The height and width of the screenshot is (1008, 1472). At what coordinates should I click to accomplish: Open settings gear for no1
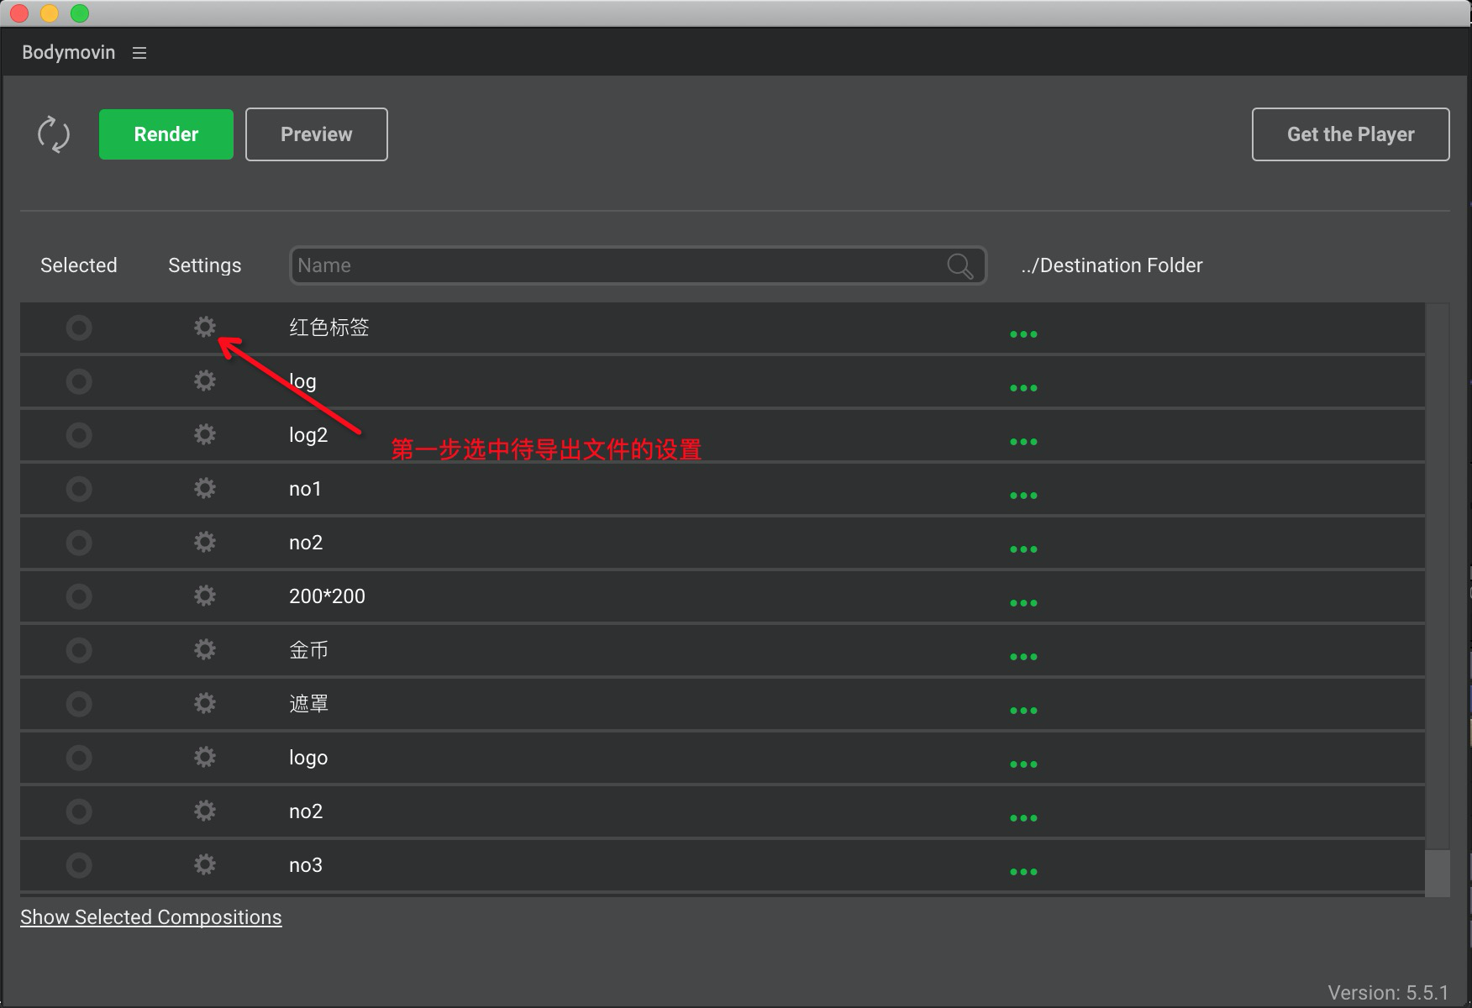click(205, 488)
